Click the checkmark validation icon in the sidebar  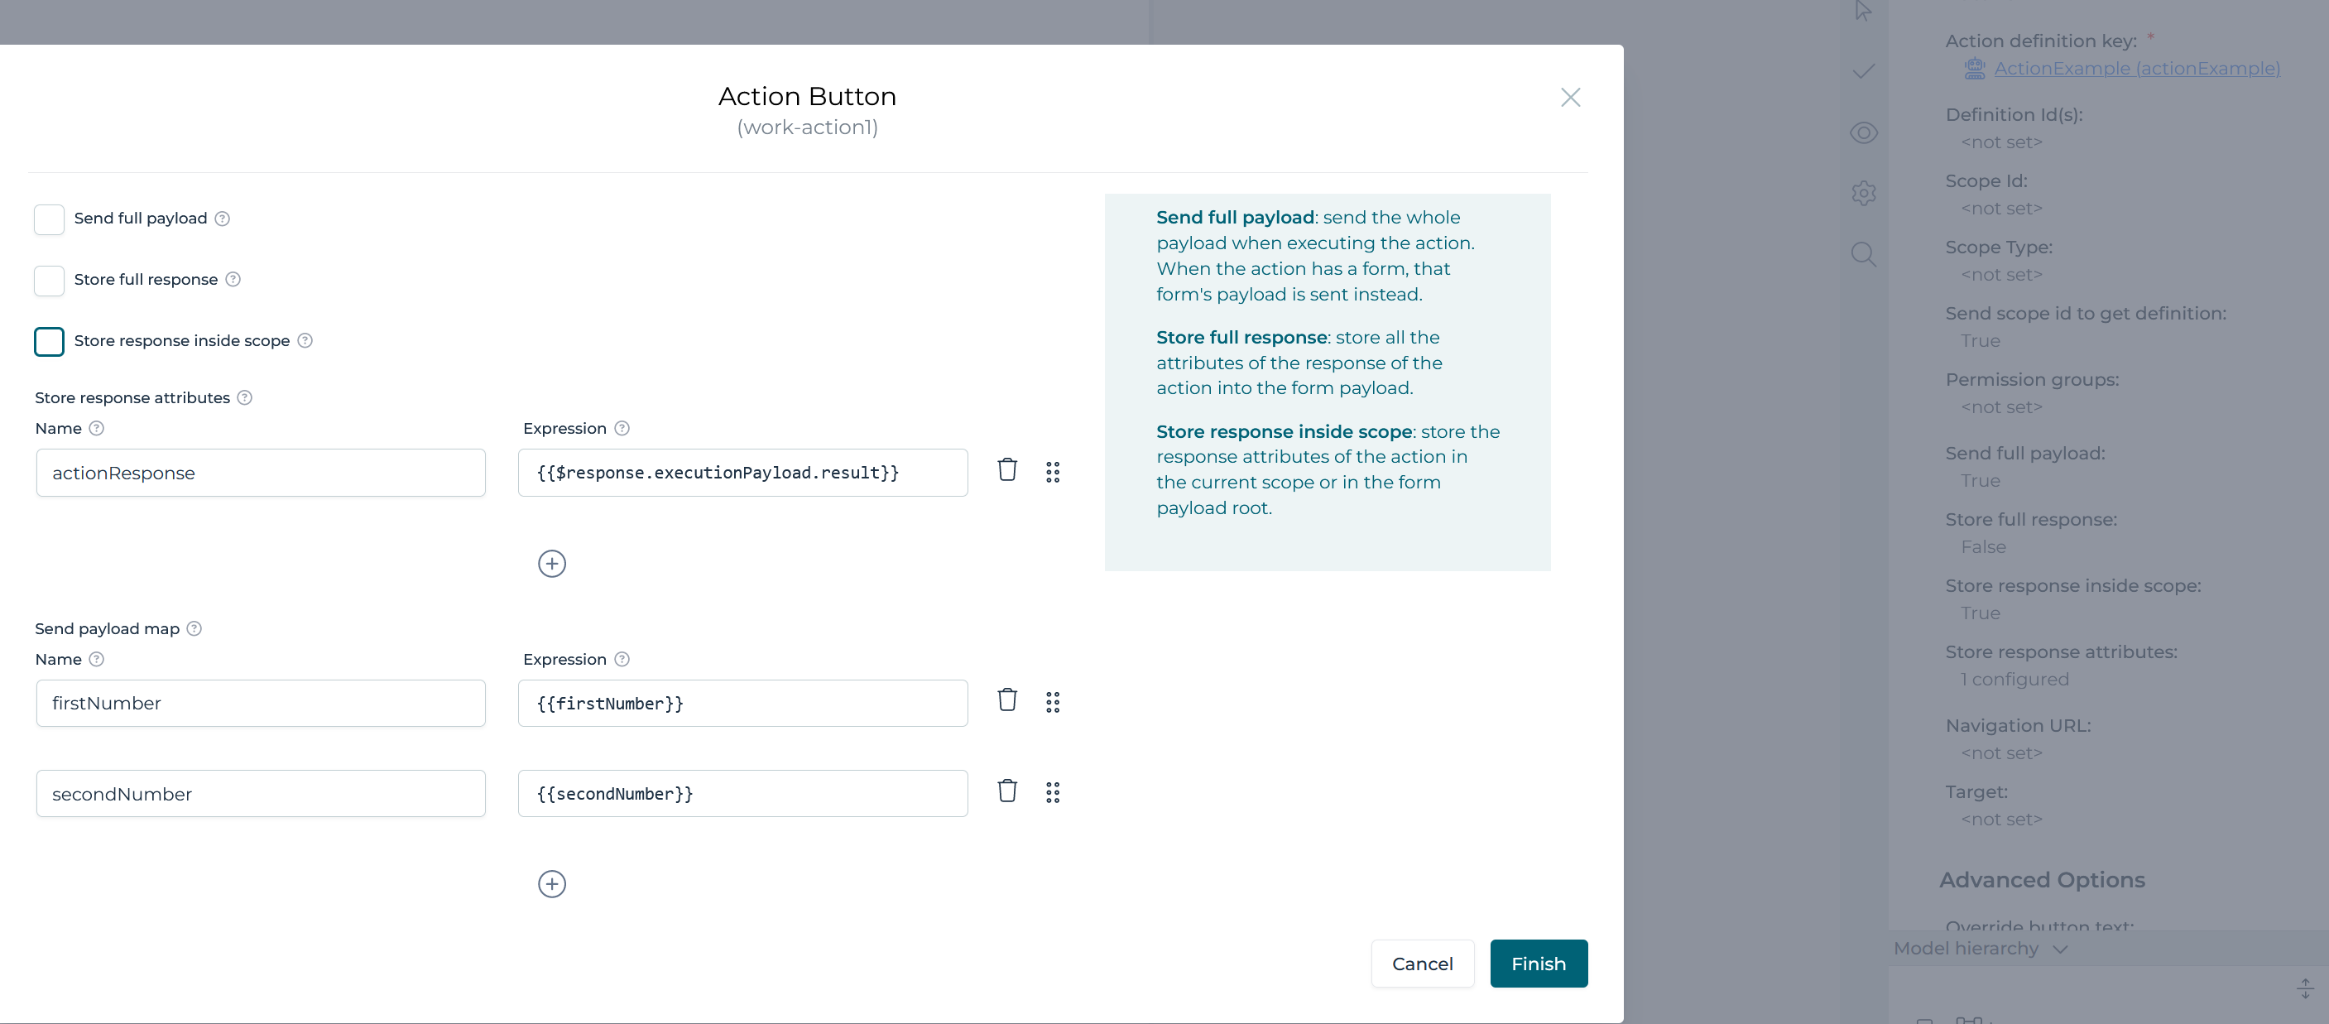1863,71
